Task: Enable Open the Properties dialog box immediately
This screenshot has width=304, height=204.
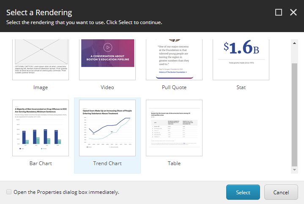Action: [9, 192]
